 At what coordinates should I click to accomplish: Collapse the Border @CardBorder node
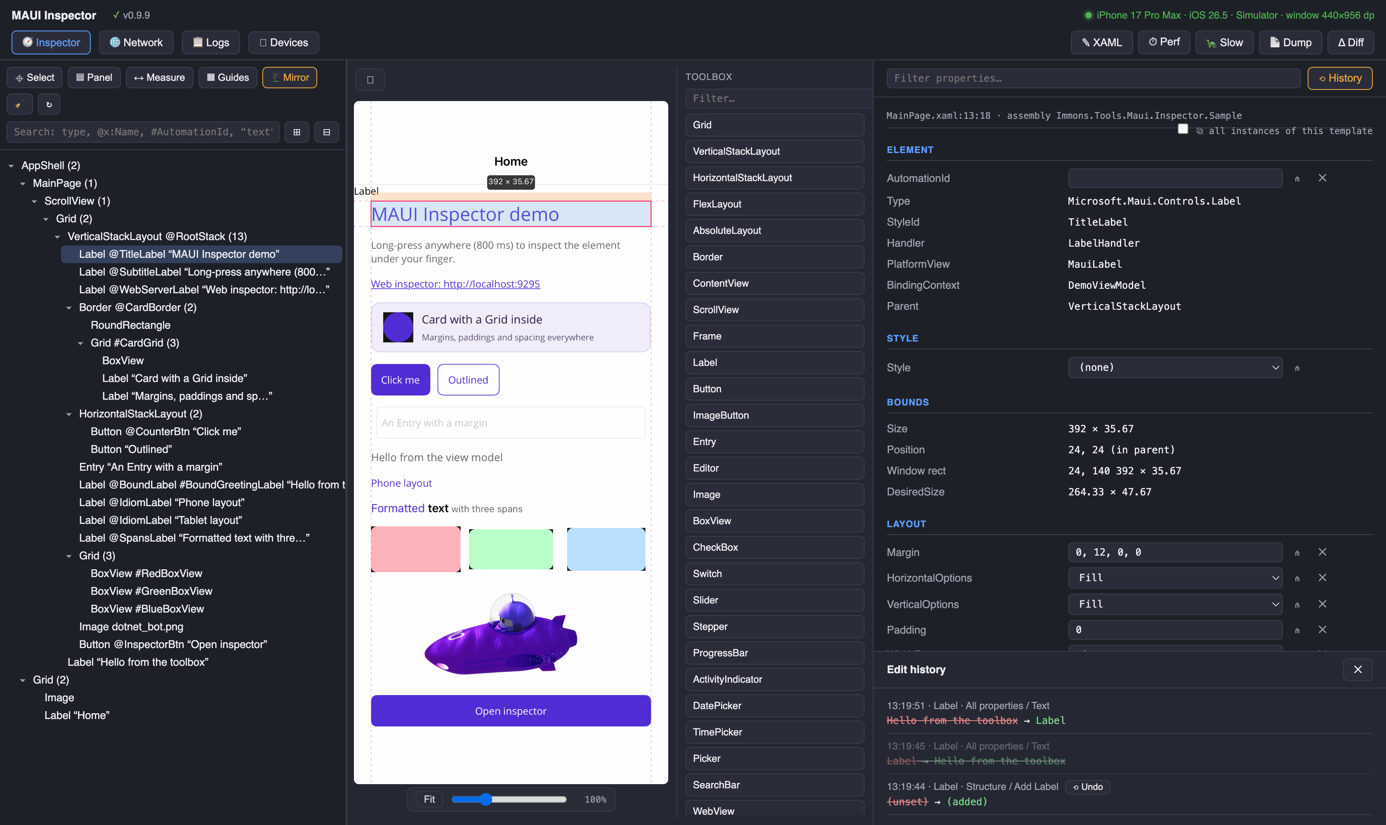(x=69, y=308)
